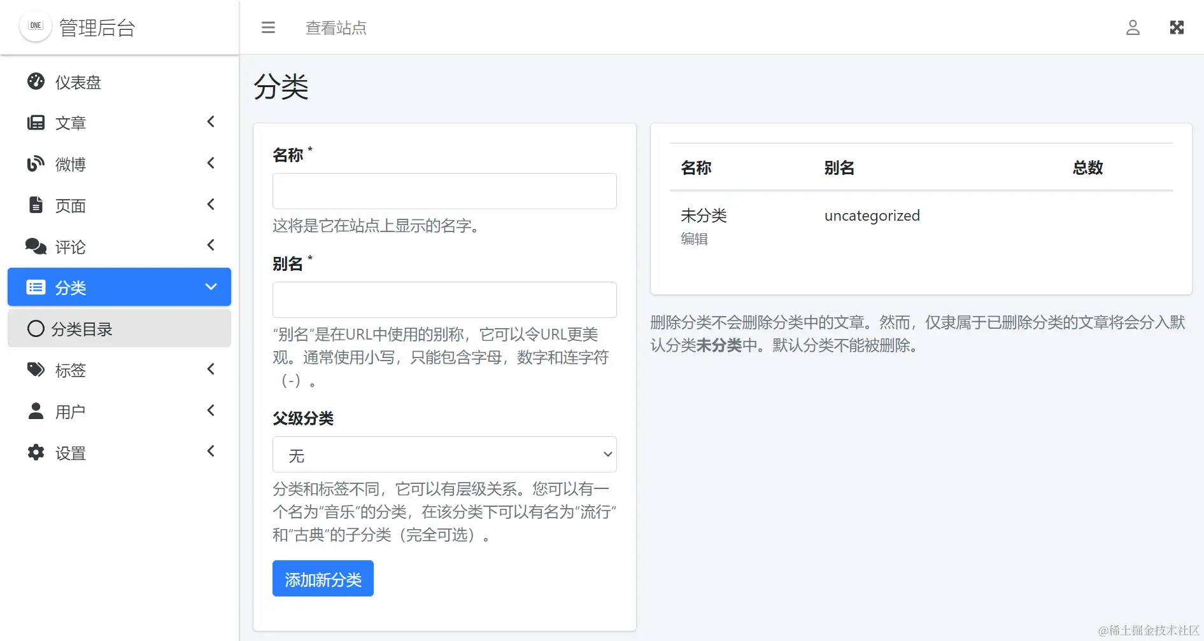Image resolution: width=1204 pixels, height=641 pixels.
Task: Click the 仪表盘 dashboard gauge icon
Action: [36, 81]
